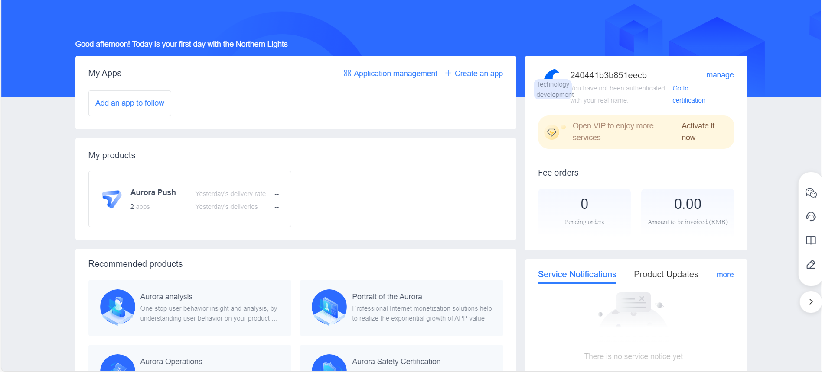Image resolution: width=822 pixels, height=372 pixels.
Task: Click the no service notice yet message
Action: click(633, 356)
